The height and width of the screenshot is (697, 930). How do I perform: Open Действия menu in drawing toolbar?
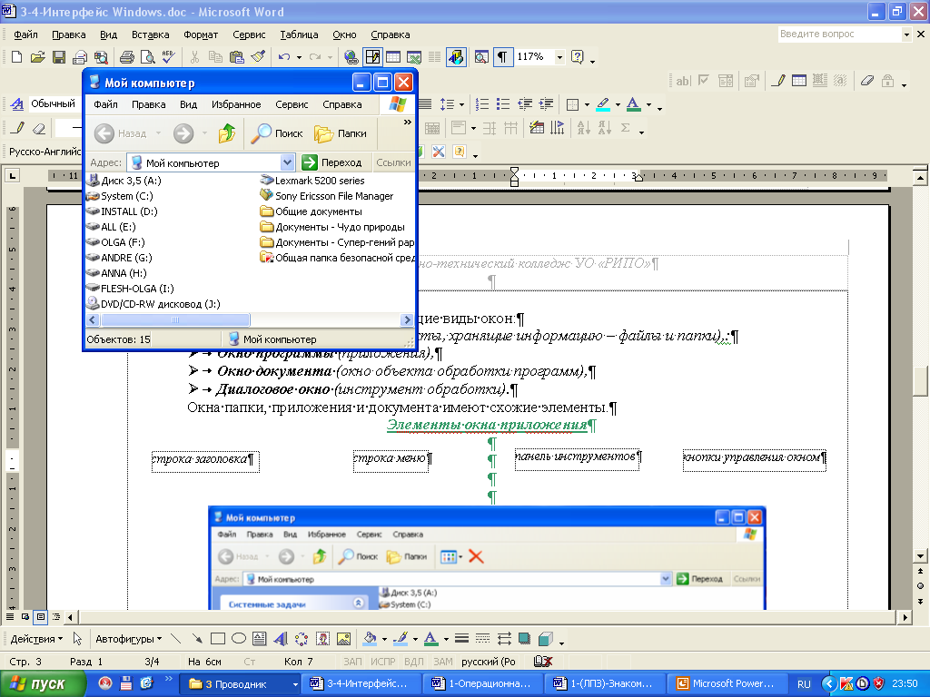pos(36,639)
